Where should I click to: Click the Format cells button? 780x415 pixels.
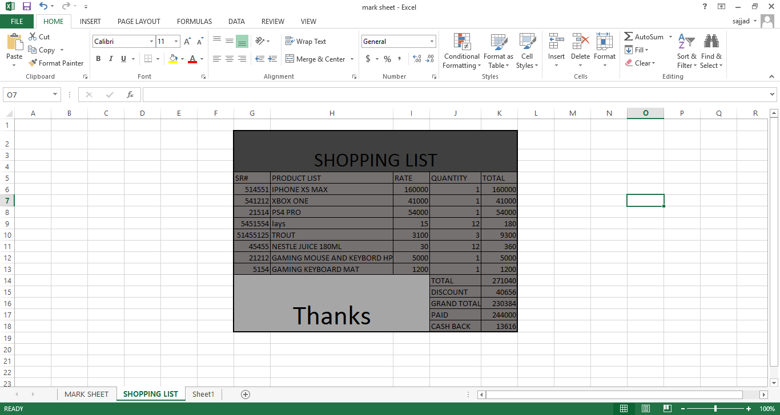coord(604,51)
